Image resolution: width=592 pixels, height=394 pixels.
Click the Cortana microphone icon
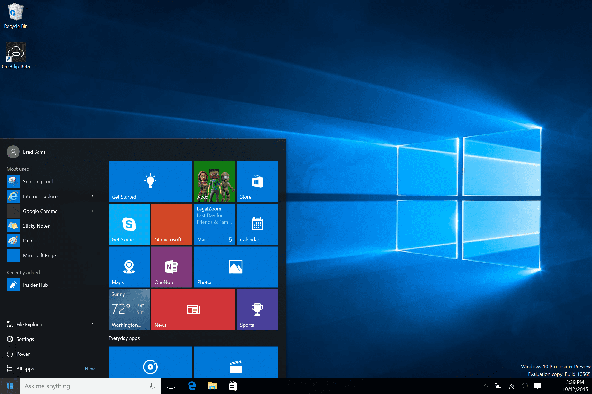pyautogui.click(x=153, y=386)
